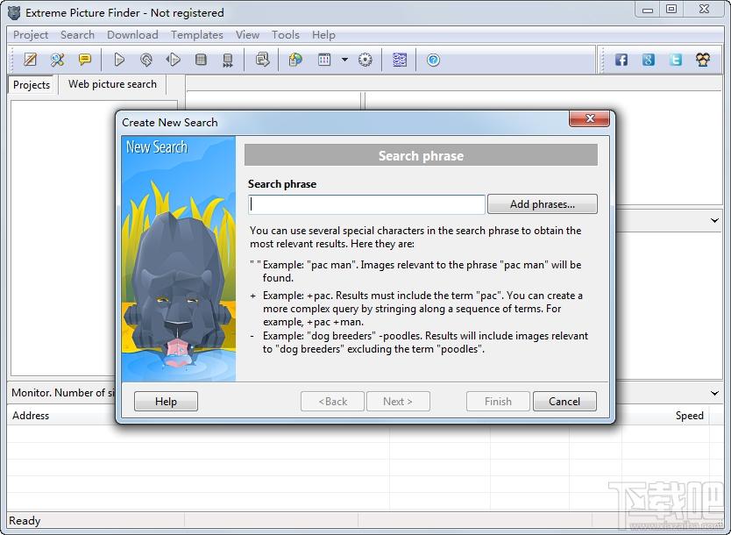Click the Finish button
731x535 pixels.
click(498, 401)
